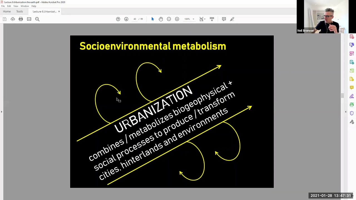Screen dimensions: 356x200
Task: Zoom out with minus button
Action: 169,19
